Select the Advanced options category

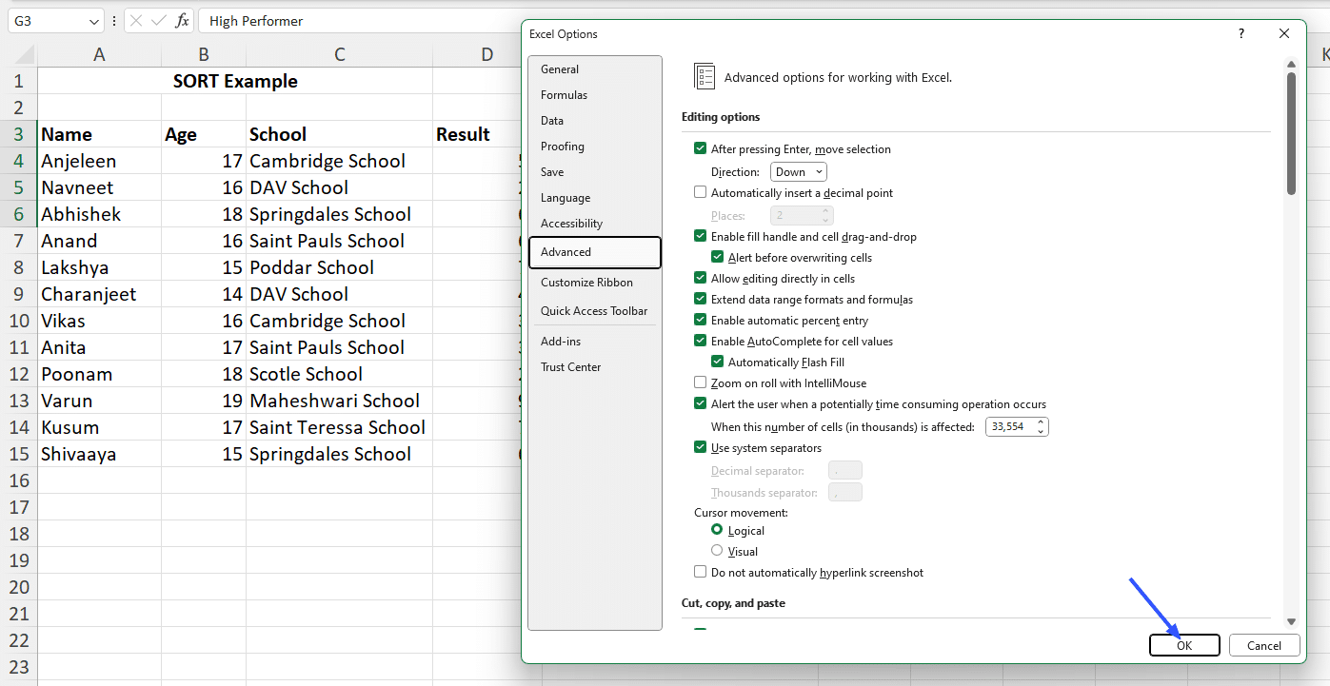coord(595,252)
